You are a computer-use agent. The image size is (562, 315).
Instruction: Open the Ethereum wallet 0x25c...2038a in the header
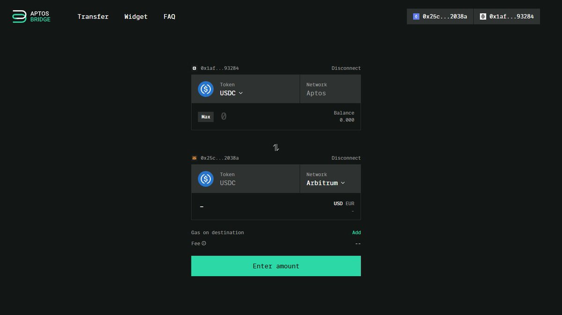tap(440, 16)
